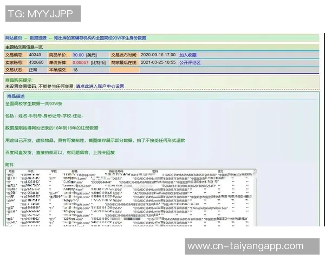Open the 网站首页 breadcrumb link

[x=14, y=38]
